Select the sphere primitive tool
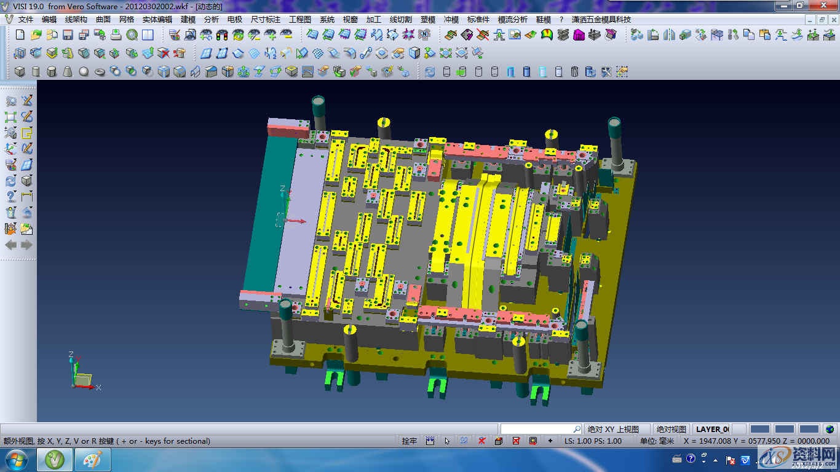840x472 pixels. coord(84,72)
